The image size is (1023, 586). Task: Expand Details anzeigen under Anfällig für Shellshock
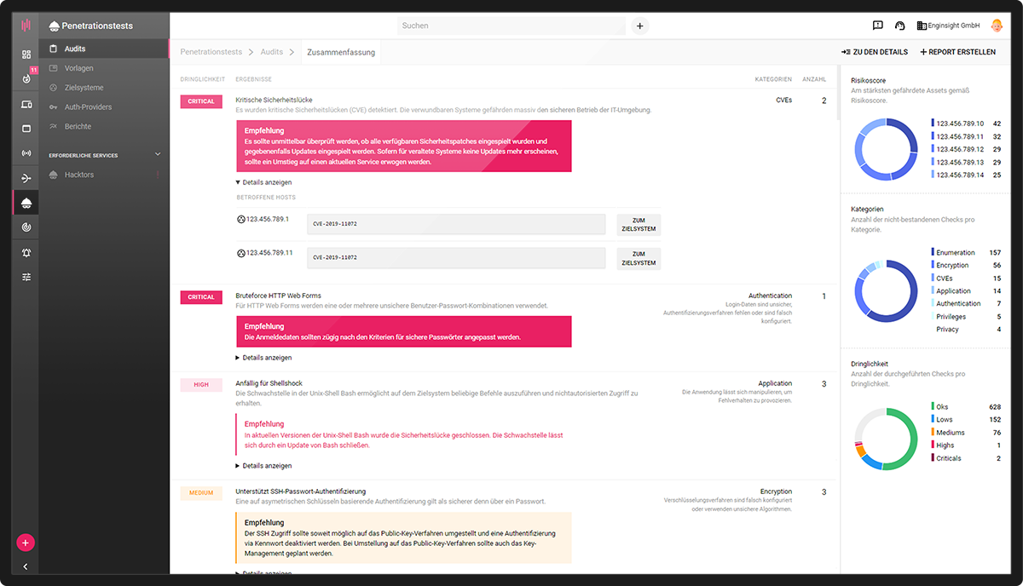tap(263, 466)
